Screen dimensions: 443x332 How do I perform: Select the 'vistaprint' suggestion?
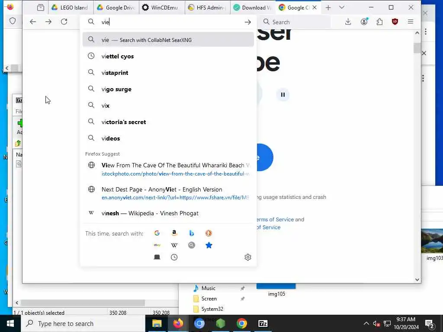point(168,73)
